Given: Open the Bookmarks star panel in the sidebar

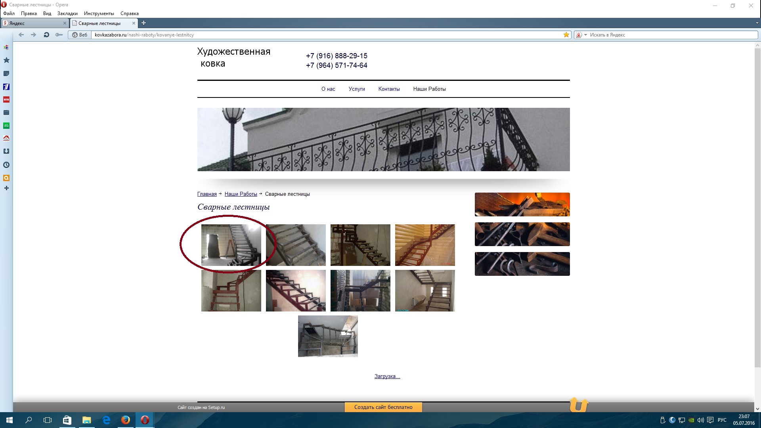Looking at the screenshot, I should pos(6,60).
